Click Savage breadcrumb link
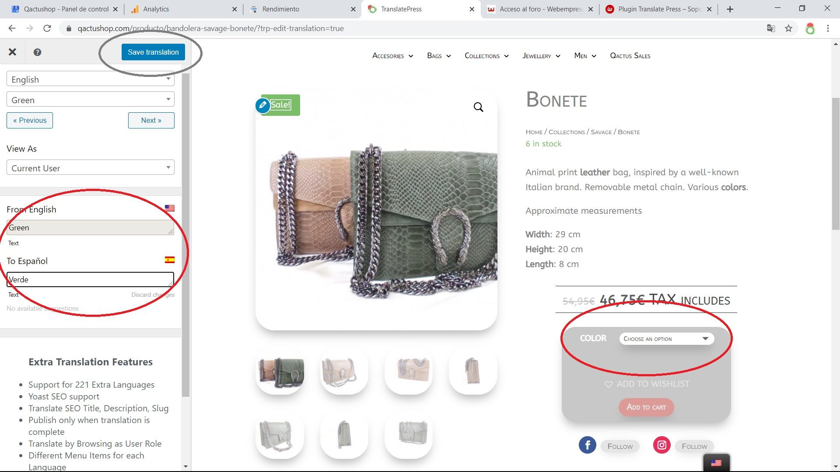Image resolution: width=840 pixels, height=472 pixels. click(601, 132)
